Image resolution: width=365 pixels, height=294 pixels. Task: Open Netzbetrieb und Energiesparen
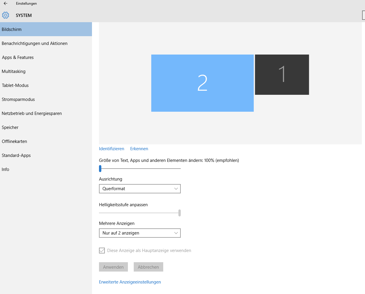(46, 113)
